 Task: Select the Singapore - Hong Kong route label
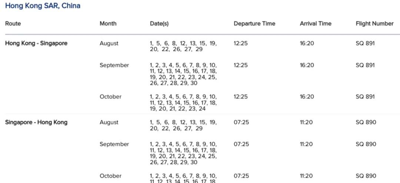pyautogui.click(x=36, y=122)
